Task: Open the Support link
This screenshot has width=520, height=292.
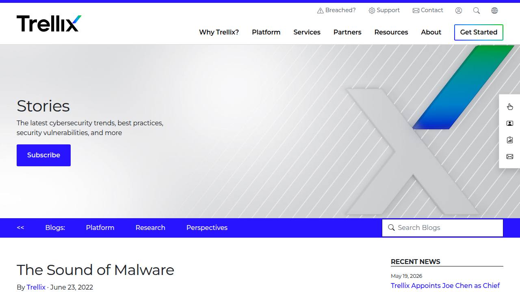Action: pos(384,11)
